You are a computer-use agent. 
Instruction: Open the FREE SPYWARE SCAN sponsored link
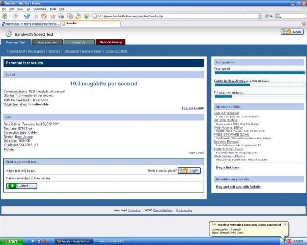[231, 135]
